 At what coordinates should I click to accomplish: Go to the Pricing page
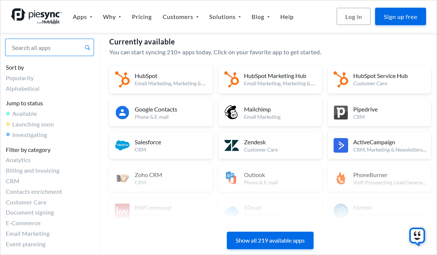point(142,17)
